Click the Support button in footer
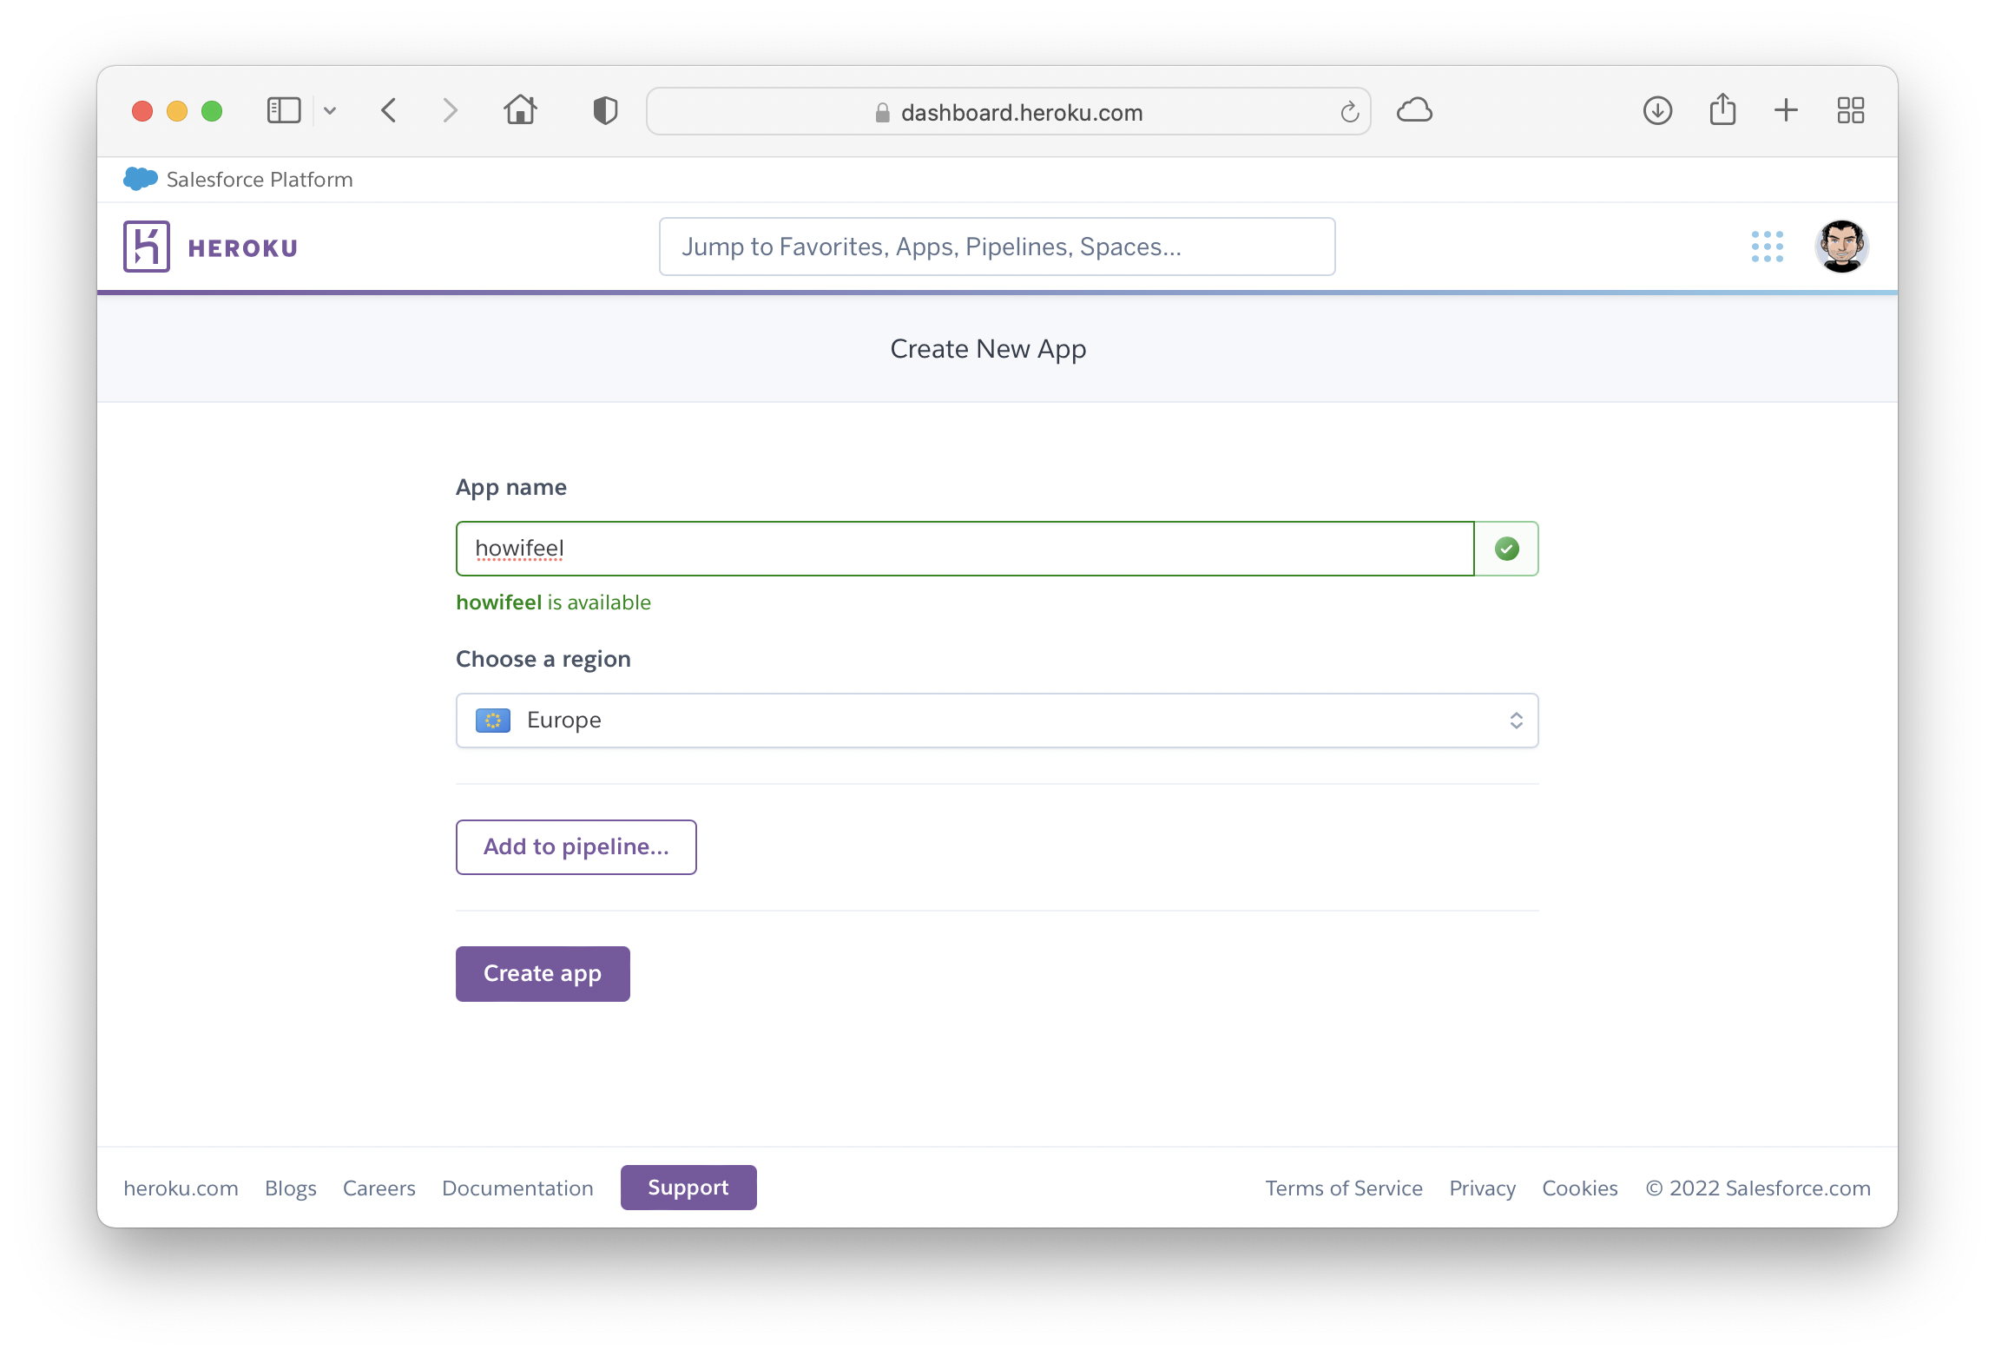The image size is (1995, 1356). coord(688,1187)
